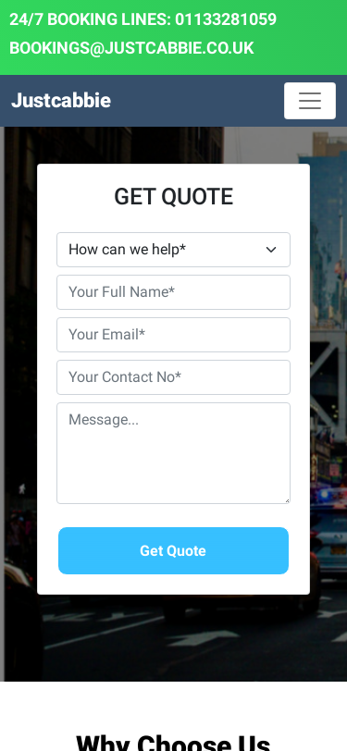Focus the 'Your Contact No*' field
This screenshot has width=347, height=751.
pyautogui.click(x=174, y=377)
